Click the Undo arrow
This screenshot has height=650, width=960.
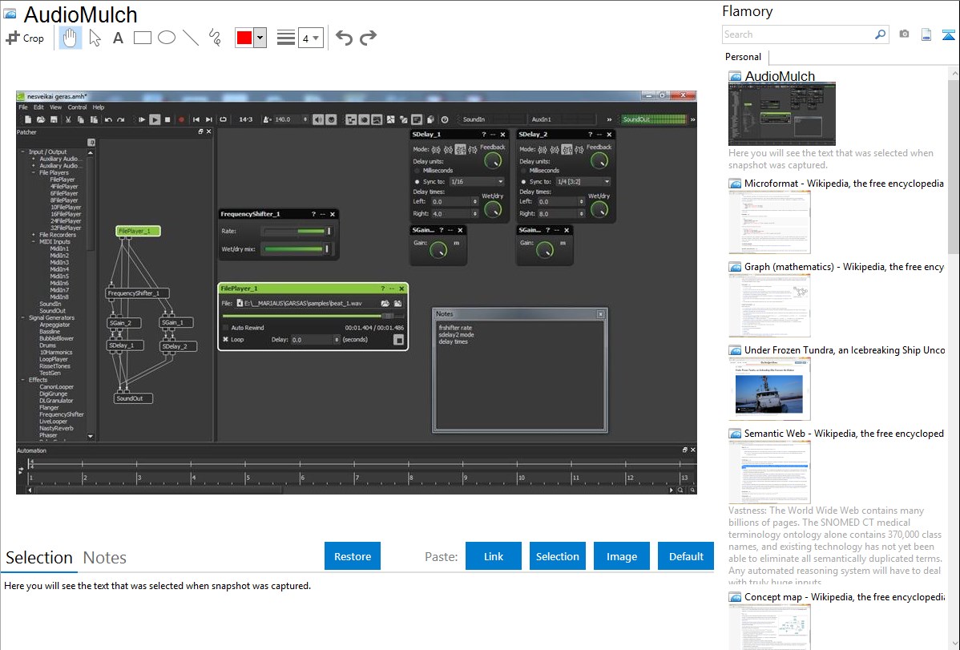344,38
